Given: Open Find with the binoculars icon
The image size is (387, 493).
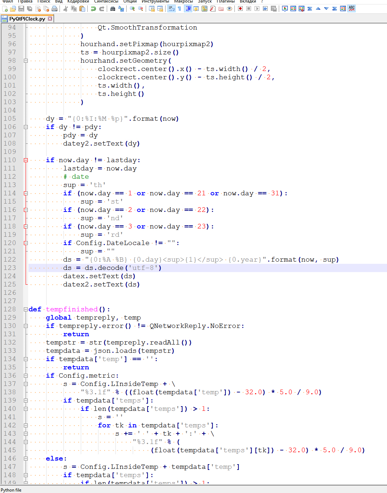Looking at the screenshot, I should 113,9.
